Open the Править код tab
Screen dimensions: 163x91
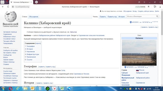[x=112, y=17]
